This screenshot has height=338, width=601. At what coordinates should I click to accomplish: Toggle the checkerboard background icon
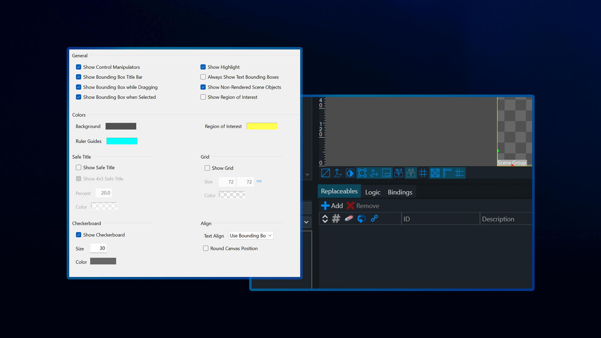(x=435, y=173)
